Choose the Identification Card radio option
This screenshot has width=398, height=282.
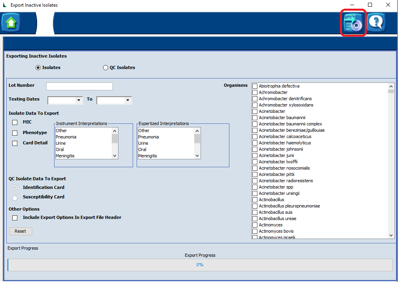[15, 188]
